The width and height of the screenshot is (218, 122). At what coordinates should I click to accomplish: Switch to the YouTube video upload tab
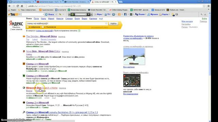click(49, 2)
